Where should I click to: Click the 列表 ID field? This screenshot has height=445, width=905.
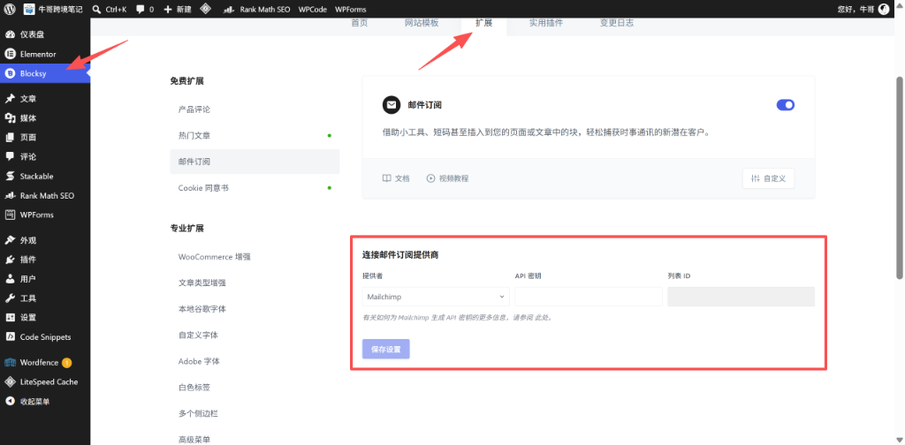click(741, 297)
